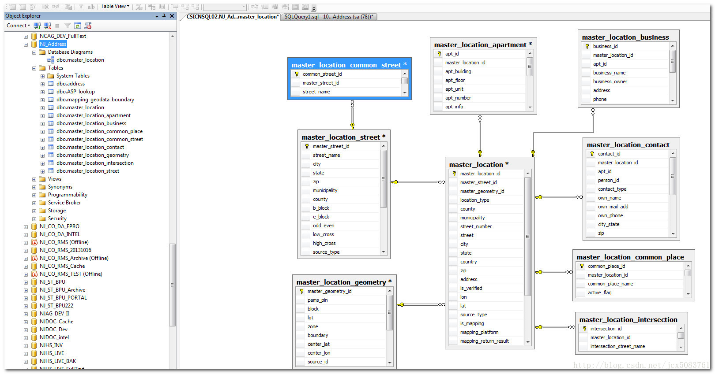Click the master_location_street table scroll up arrow
This screenshot has width=715, height=374.
click(x=383, y=146)
